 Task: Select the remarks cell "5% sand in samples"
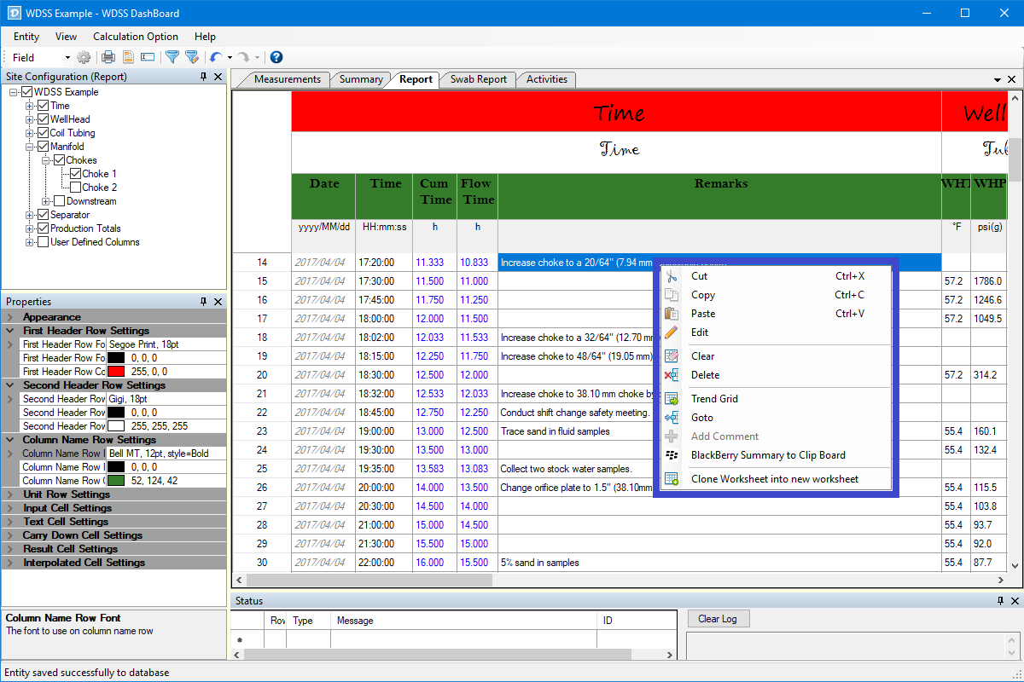[719, 563]
